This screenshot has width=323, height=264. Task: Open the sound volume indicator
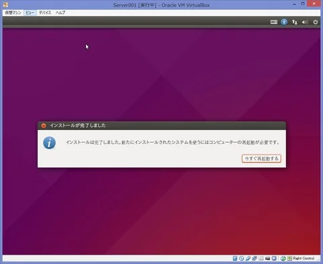[305, 22]
